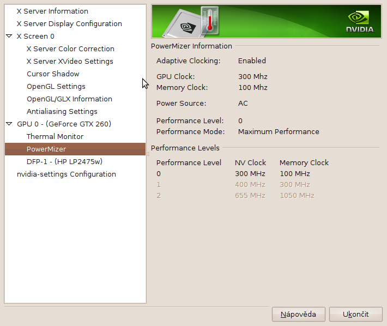Open X Server Information page
The width and height of the screenshot is (387, 326).
click(52, 11)
